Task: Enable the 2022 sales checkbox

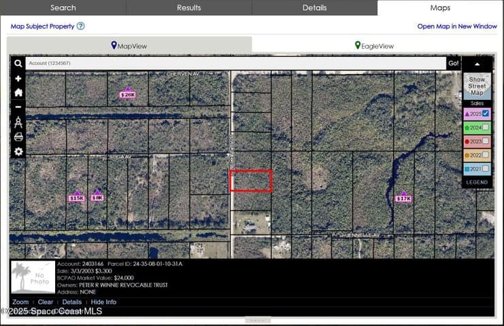Action: point(486,155)
